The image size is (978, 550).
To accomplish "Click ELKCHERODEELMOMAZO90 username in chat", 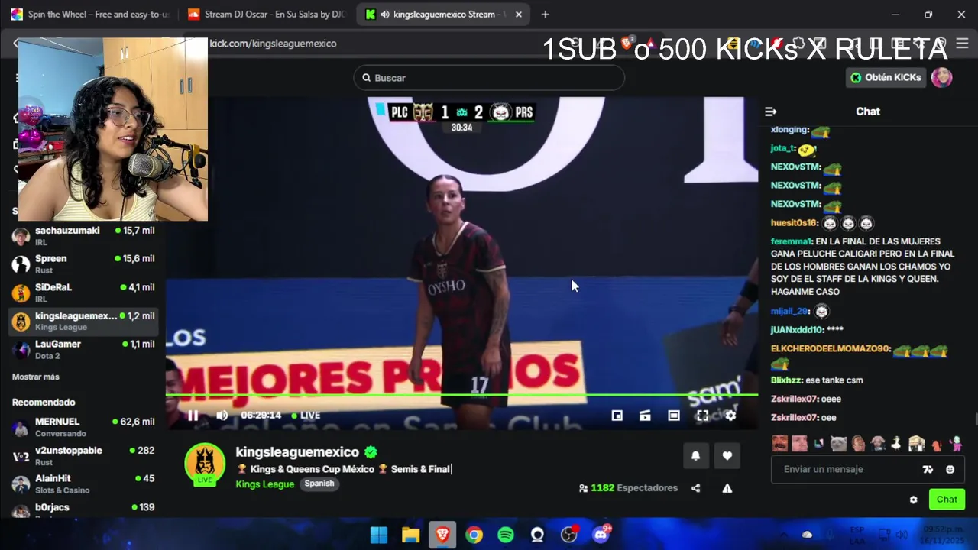I will pos(831,349).
